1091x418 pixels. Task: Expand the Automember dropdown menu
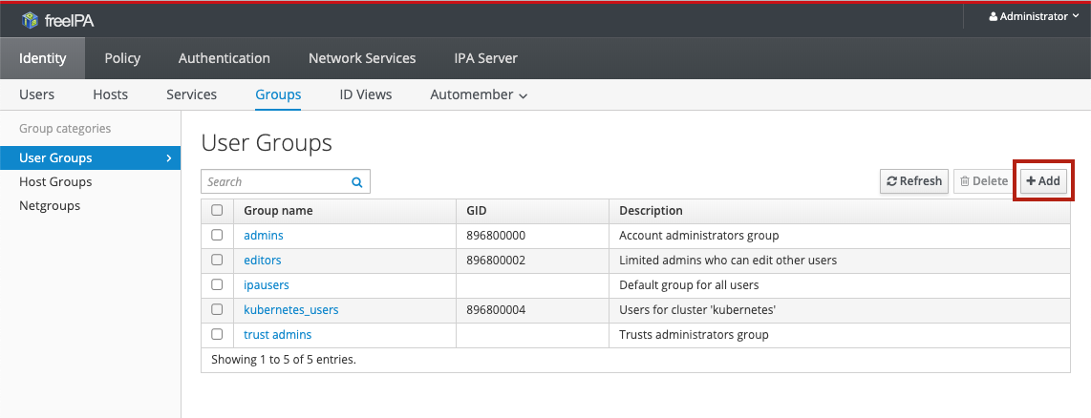pyautogui.click(x=479, y=95)
